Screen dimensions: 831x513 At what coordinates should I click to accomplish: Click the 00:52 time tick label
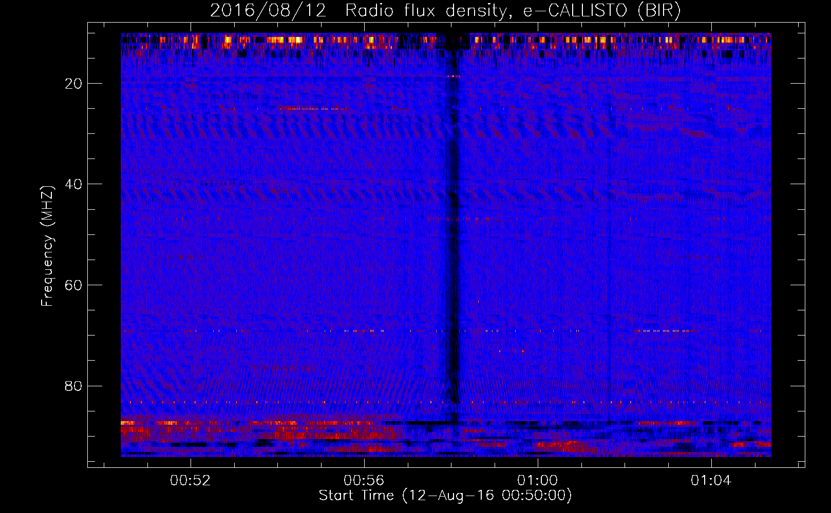point(191,480)
